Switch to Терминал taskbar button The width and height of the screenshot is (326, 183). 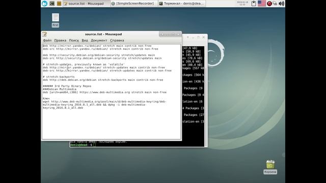click(x=182, y=4)
